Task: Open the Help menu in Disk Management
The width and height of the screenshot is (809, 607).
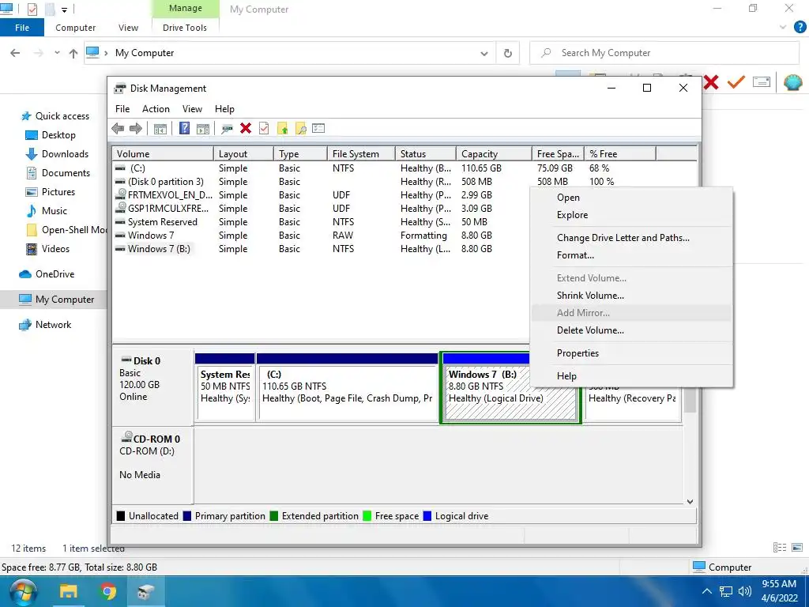Action: pos(224,109)
